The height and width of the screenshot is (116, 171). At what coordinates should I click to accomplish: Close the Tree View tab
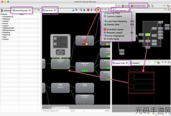click(55, 11)
